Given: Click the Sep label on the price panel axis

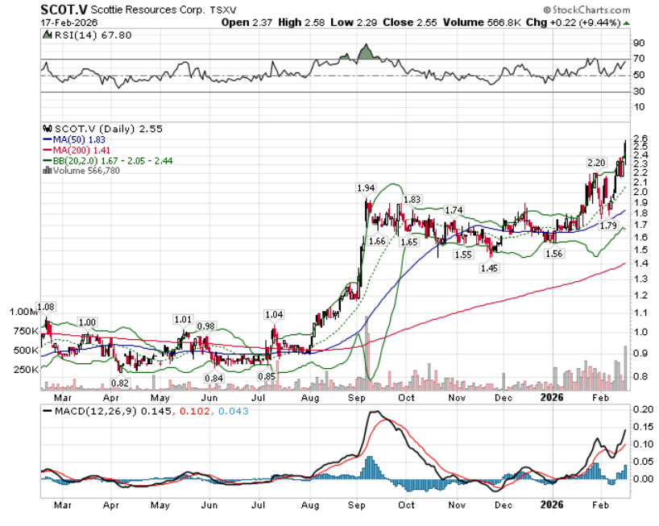Looking at the screenshot, I should (x=356, y=398).
